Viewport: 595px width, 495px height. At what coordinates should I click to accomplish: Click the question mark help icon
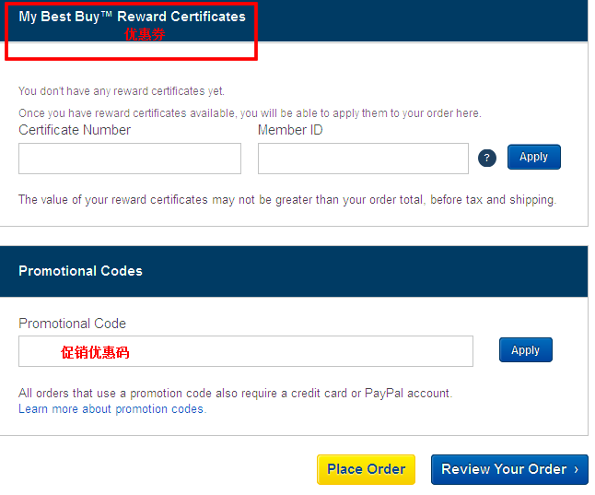(x=487, y=158)
